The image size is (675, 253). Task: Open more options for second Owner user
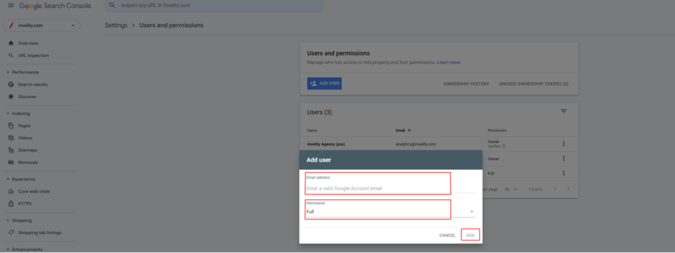(564, 159)
